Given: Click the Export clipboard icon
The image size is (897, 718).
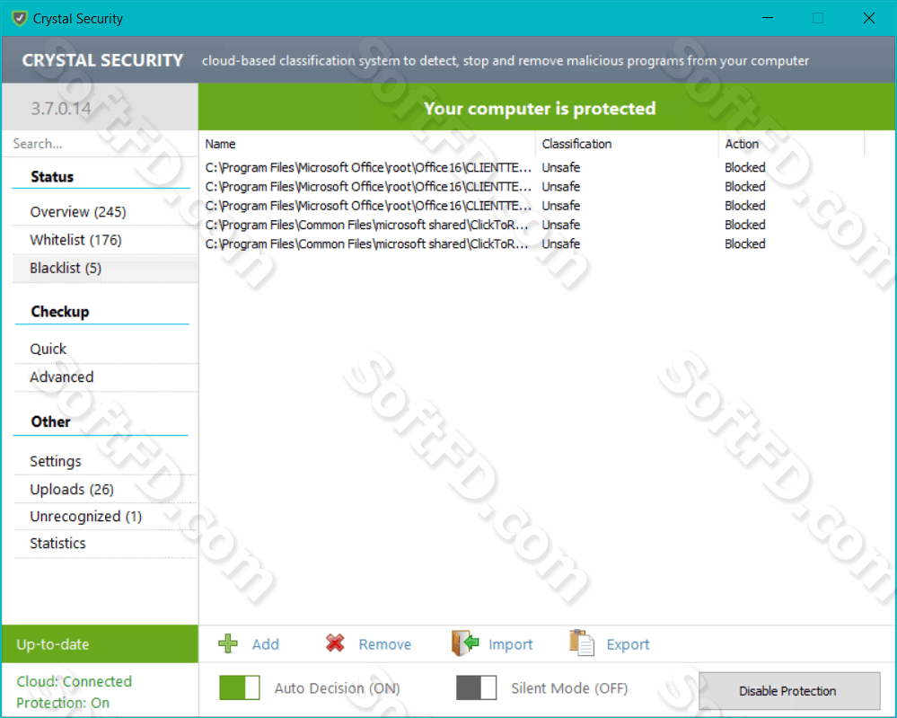Looking at the screenshot, I should tap(582, 643).
